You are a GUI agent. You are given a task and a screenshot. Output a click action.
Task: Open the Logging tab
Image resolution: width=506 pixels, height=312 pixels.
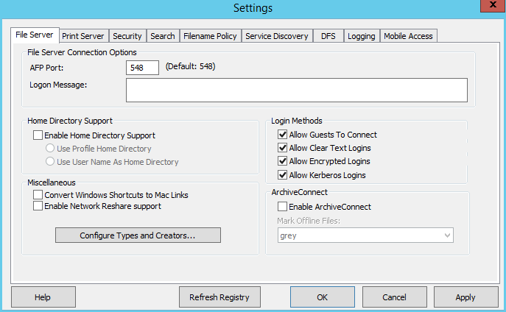point(361,36)
